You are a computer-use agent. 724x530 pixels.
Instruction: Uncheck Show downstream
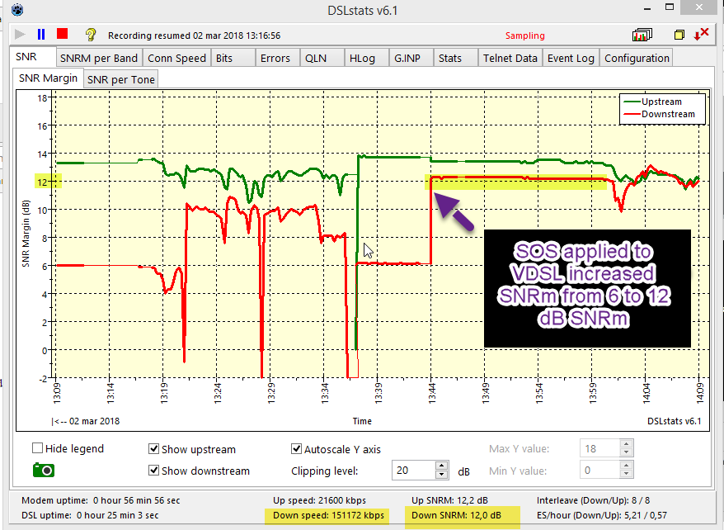[153, 471]
